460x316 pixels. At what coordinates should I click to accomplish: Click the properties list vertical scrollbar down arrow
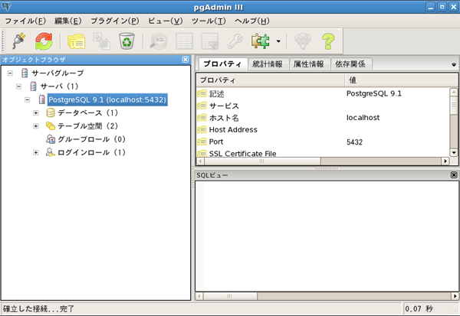[x=454, y=152]
